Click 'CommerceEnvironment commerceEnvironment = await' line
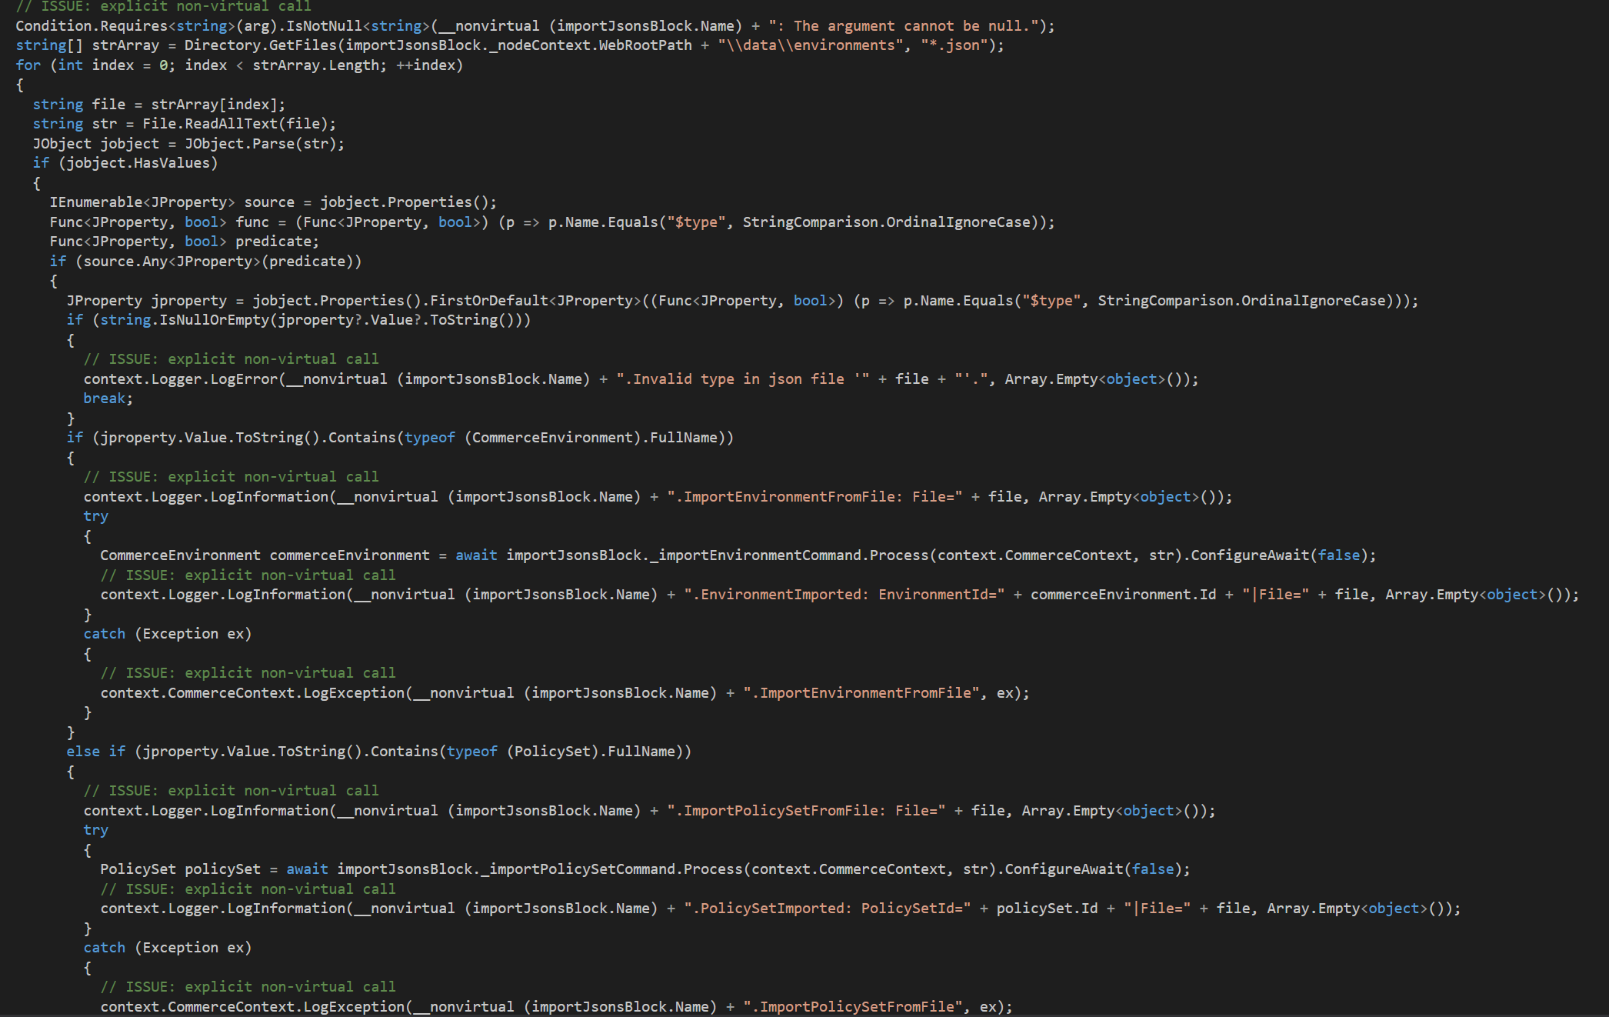This screenshot has height=1017, width=1609. [738, 555]
